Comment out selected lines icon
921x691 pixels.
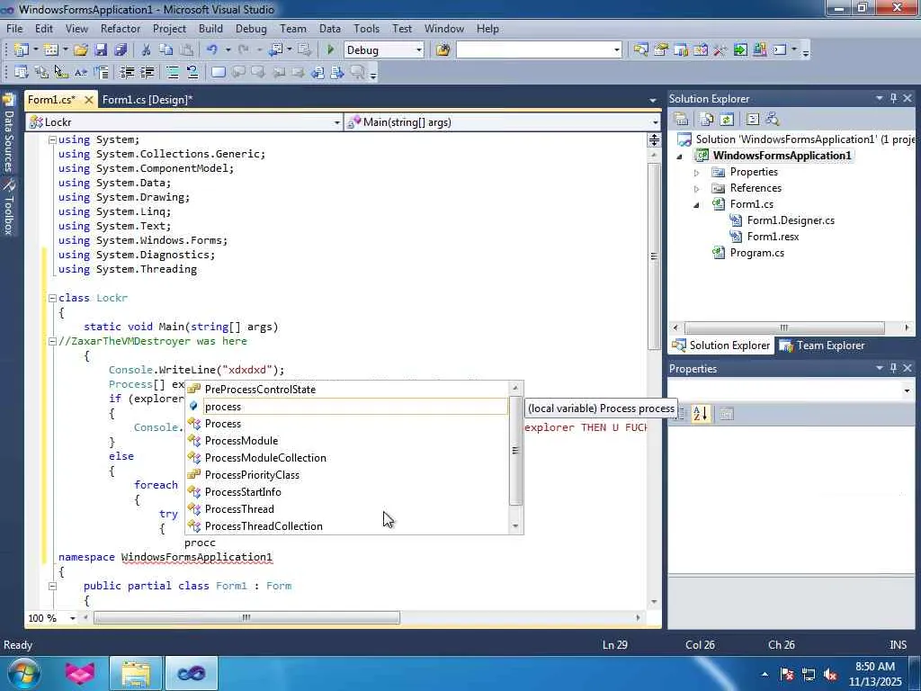pos(172,72)
